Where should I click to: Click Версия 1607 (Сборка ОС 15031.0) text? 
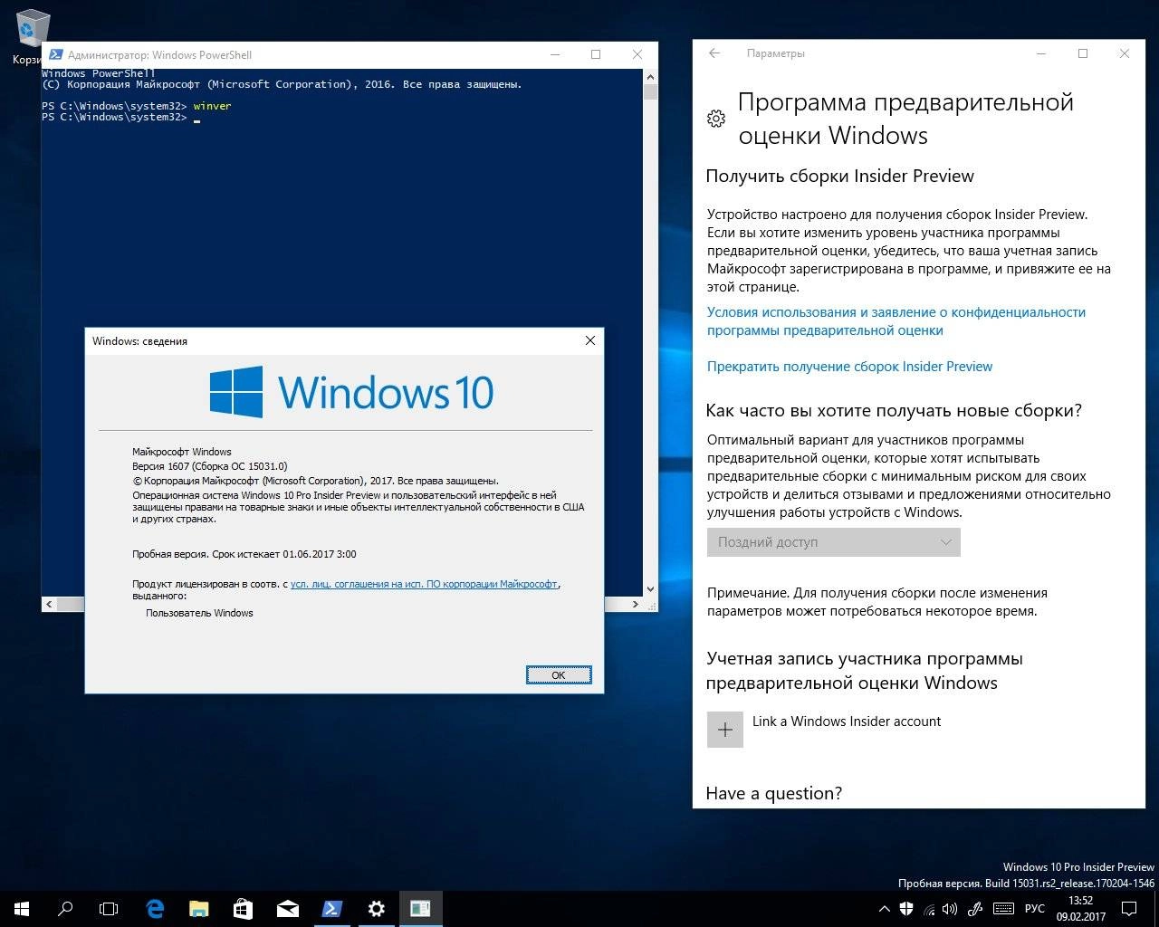(x=210, y=466)
